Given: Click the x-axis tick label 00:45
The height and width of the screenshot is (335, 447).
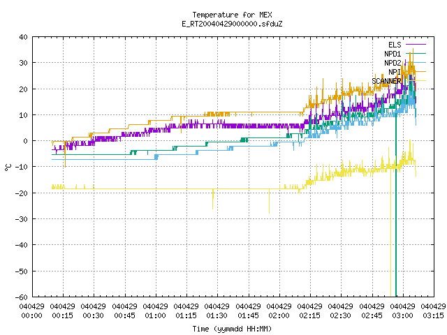Looking at the screenshot, I should click(x=124, y=315).
